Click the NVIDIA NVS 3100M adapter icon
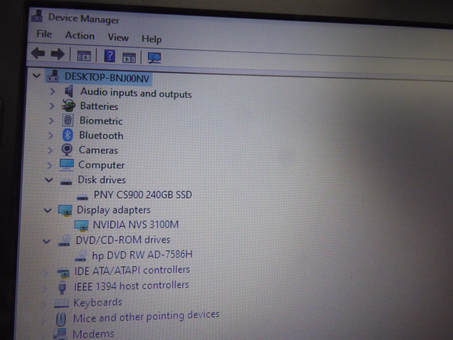The image size is (453, 340). coord(81,226)
